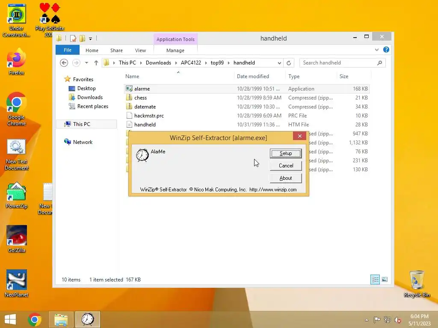
Task: Click the search magnifier icon
Action: pos(380,63)
